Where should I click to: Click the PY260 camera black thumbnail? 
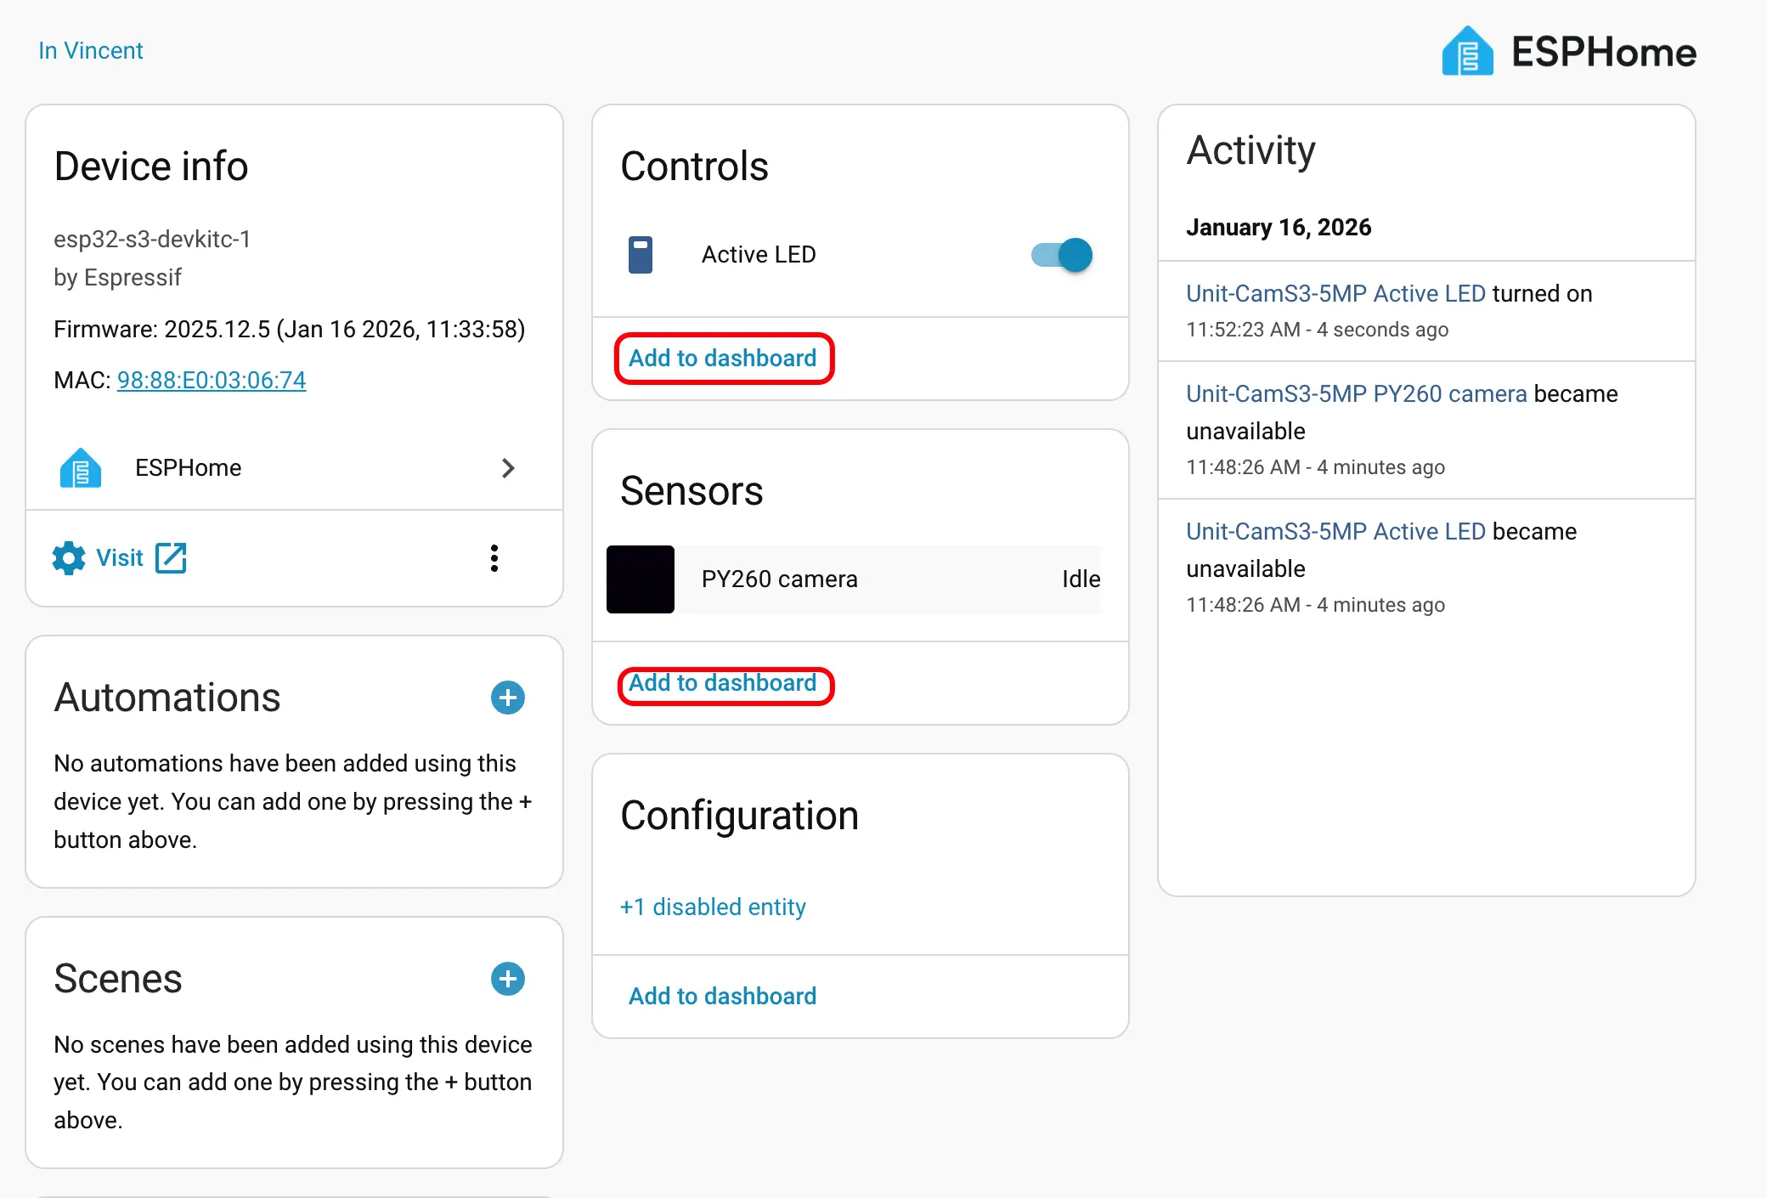(641, 579)
